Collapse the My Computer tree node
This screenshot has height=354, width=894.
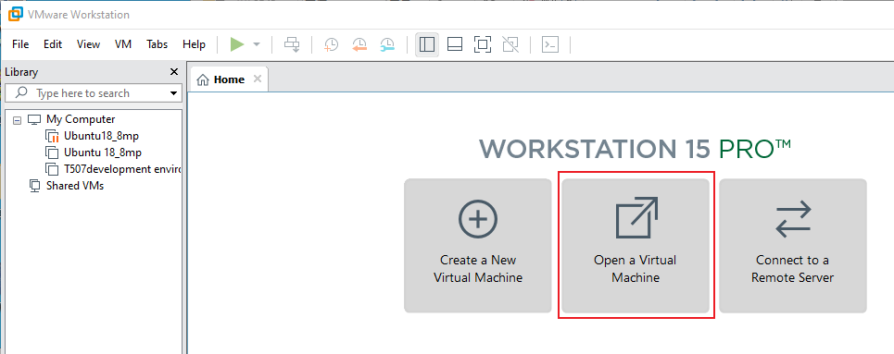coord(17,120)
